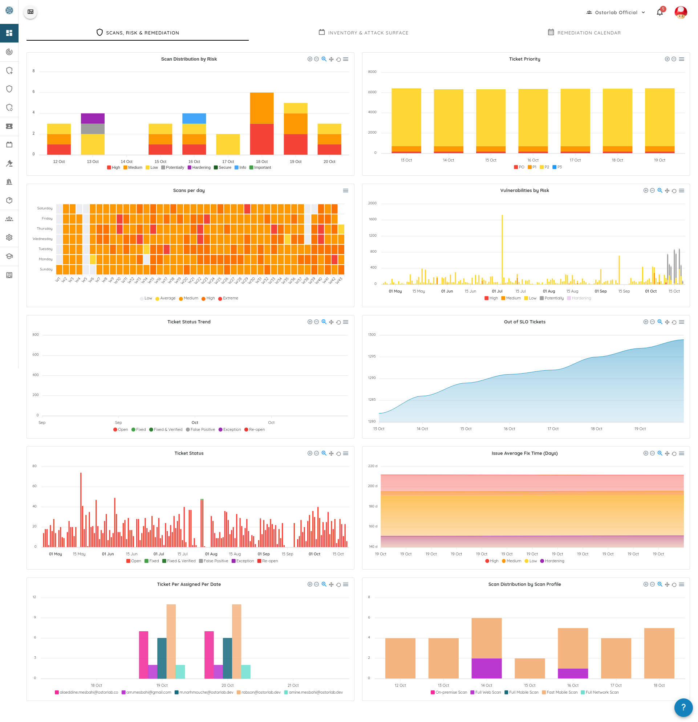Toggle alaeddine.mesbahi@ostorlab.co legend entry
Screen dimensions: 698x722
[x=86, y=693]
